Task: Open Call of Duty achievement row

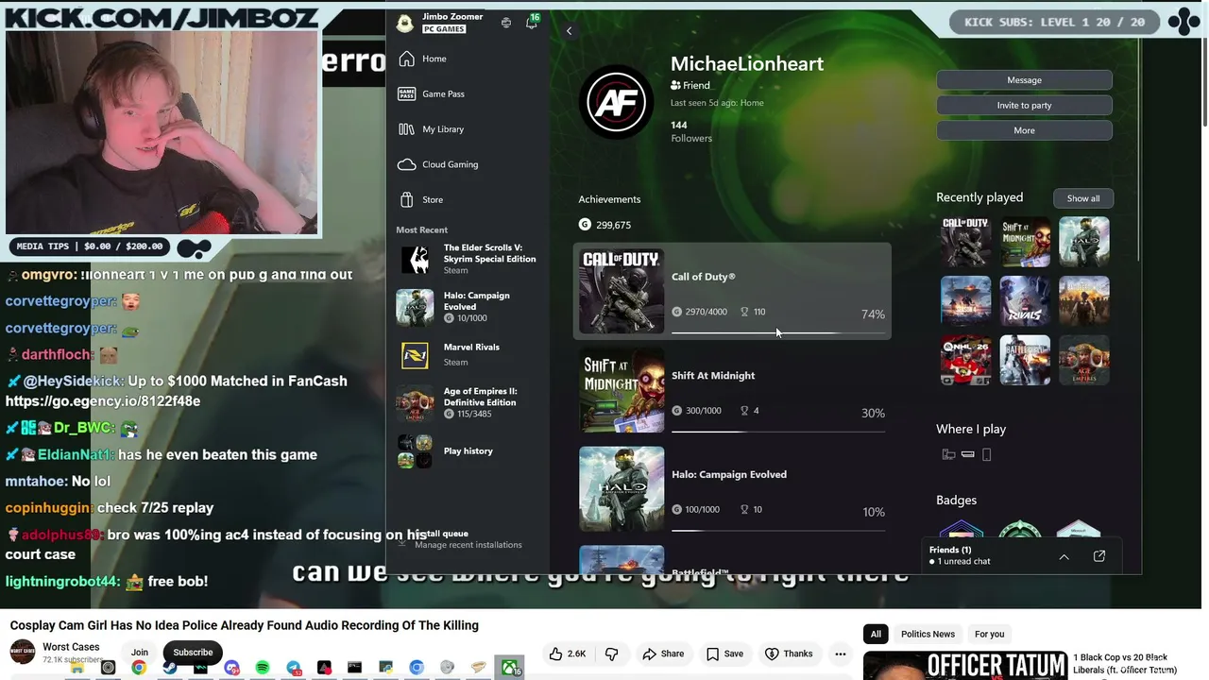Action: pyautogui.click(x=732, y=291)
